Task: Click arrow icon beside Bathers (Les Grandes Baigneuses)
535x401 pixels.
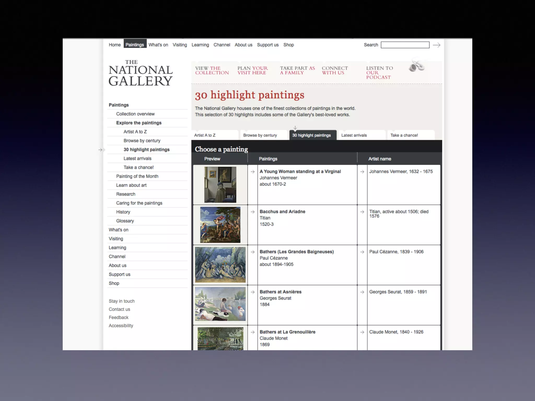Action: click(253, 252)
